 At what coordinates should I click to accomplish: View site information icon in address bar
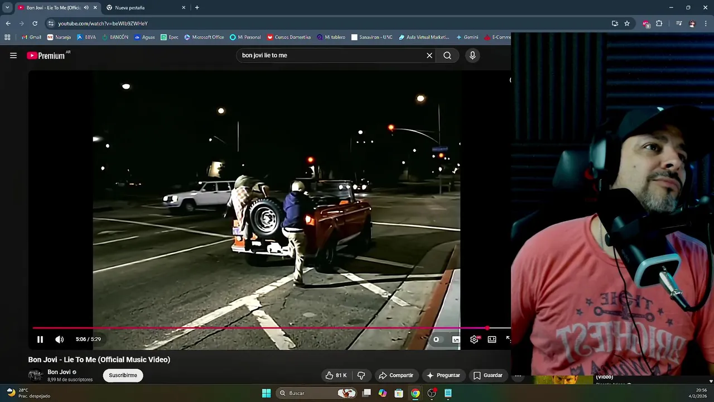pyautogui.click(x=51, y=23)
